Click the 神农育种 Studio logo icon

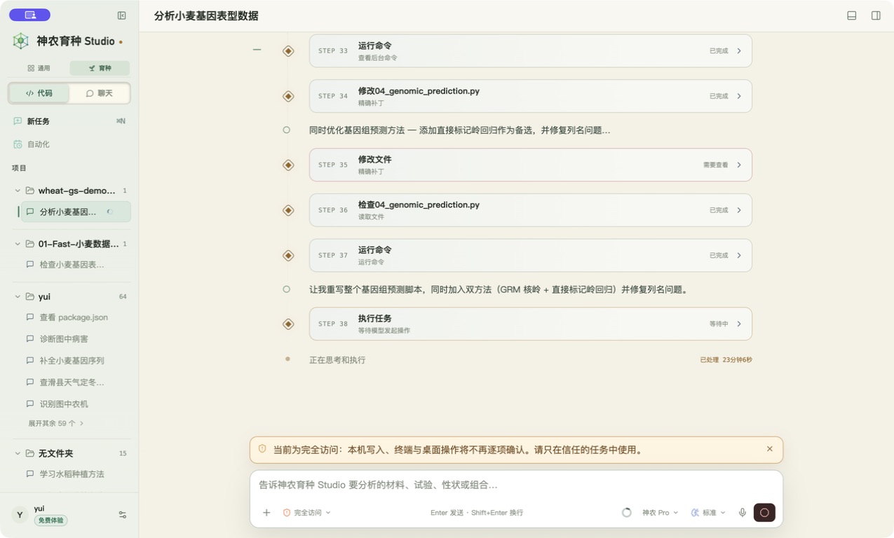(21, 41)
